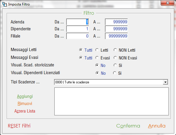Select Tutti for Messaggi Evasi
The image size is (176, 135).
[x=81, y=58]
